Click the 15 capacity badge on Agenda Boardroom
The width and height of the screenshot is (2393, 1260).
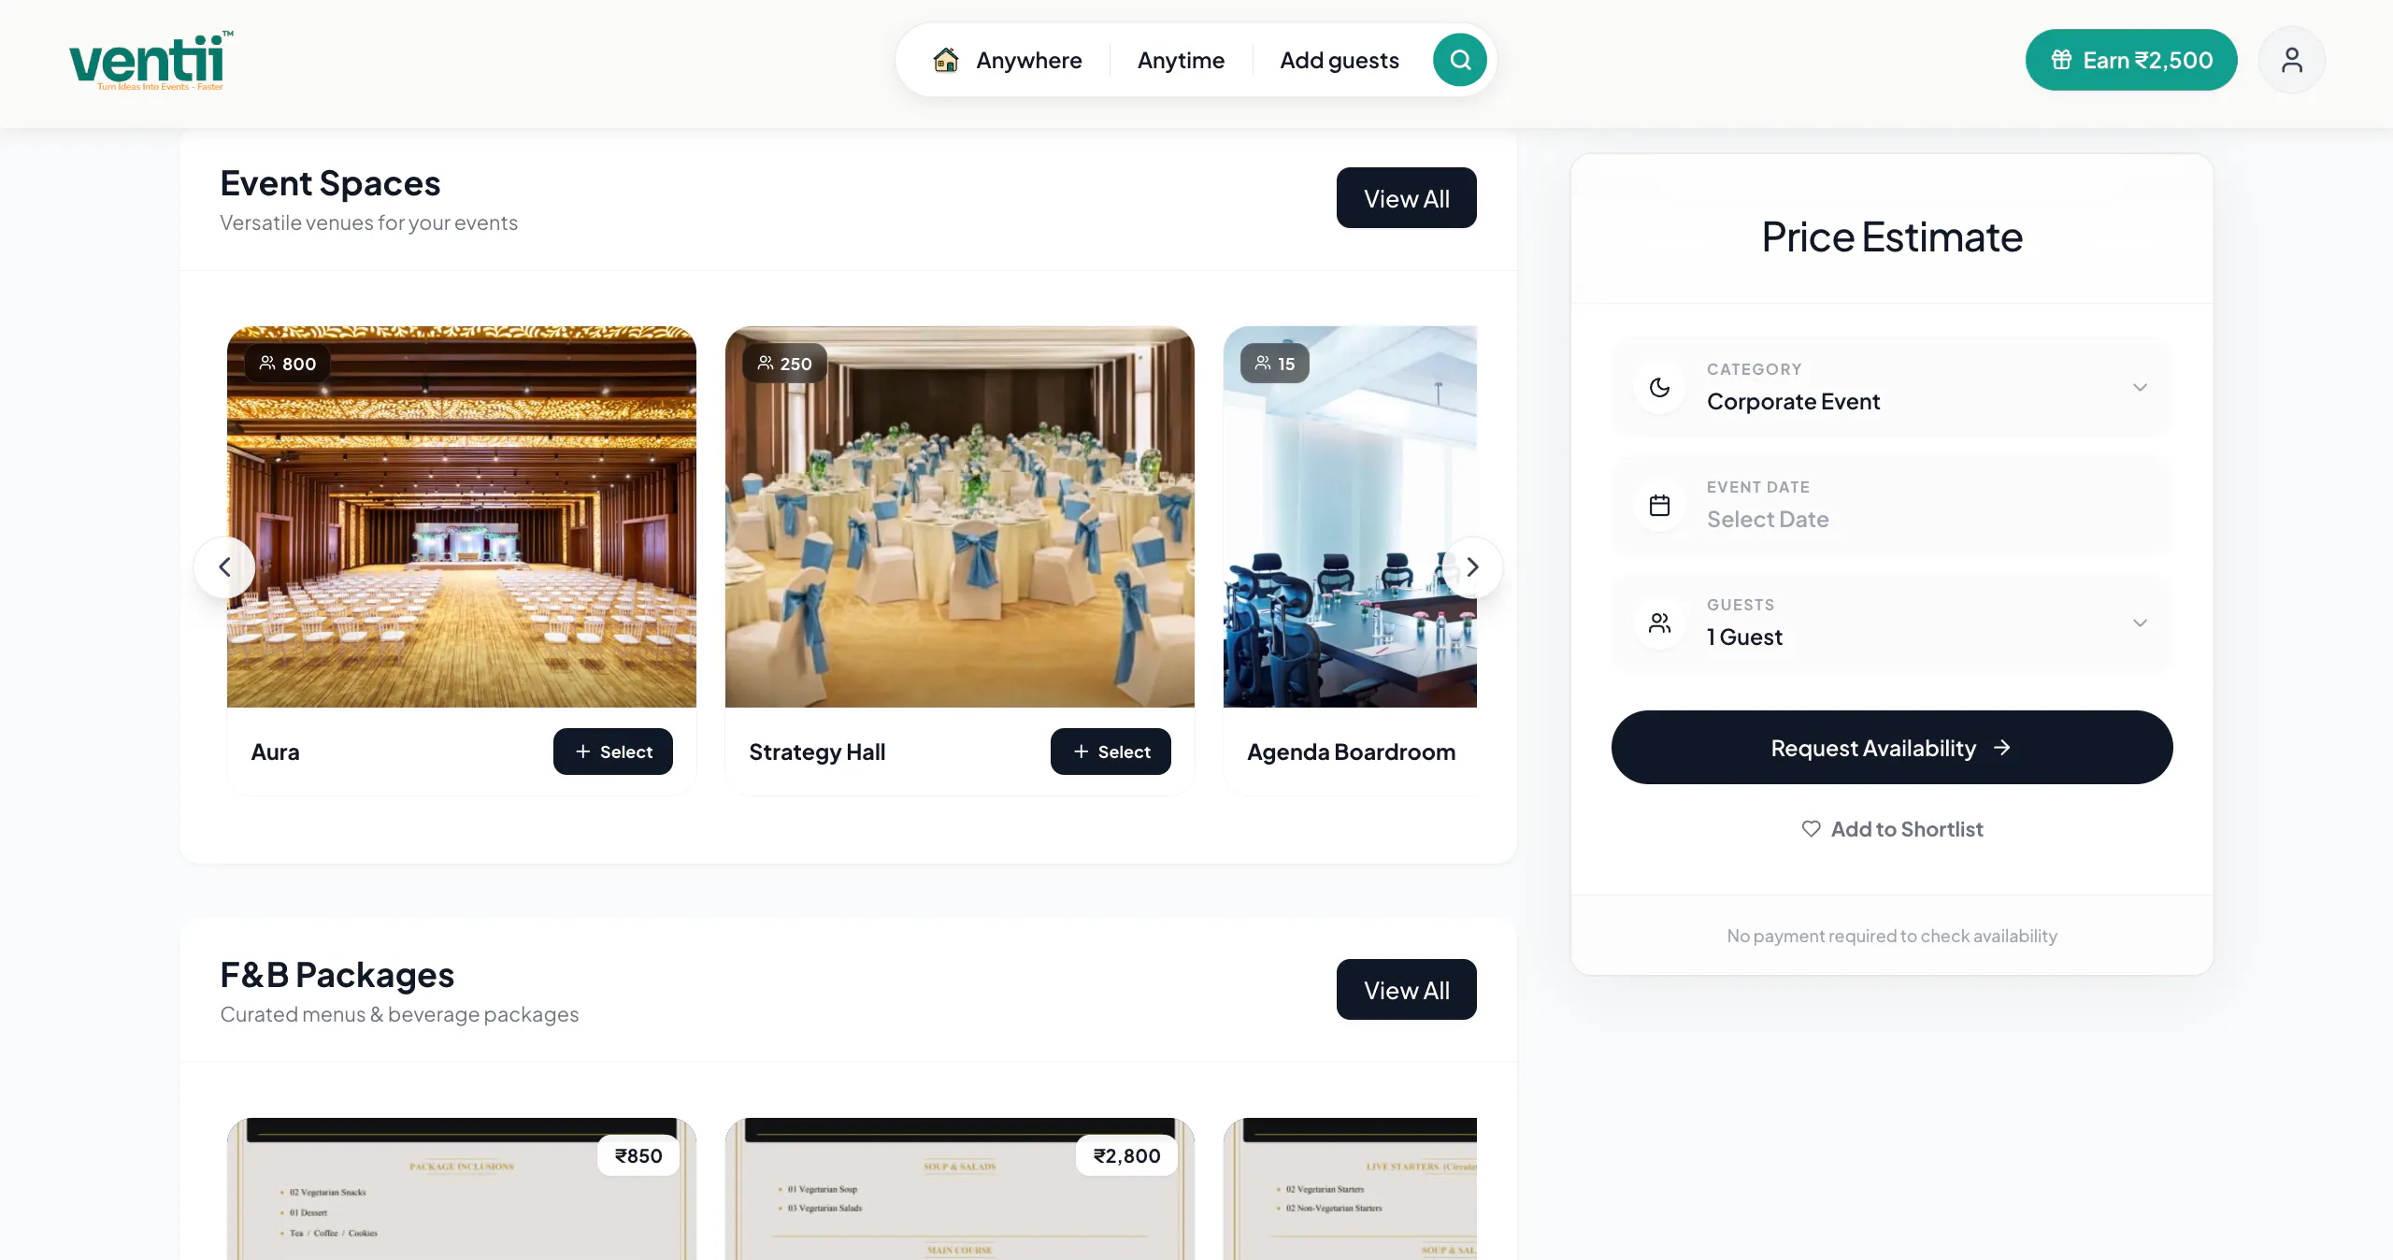tap(1275, 363)
